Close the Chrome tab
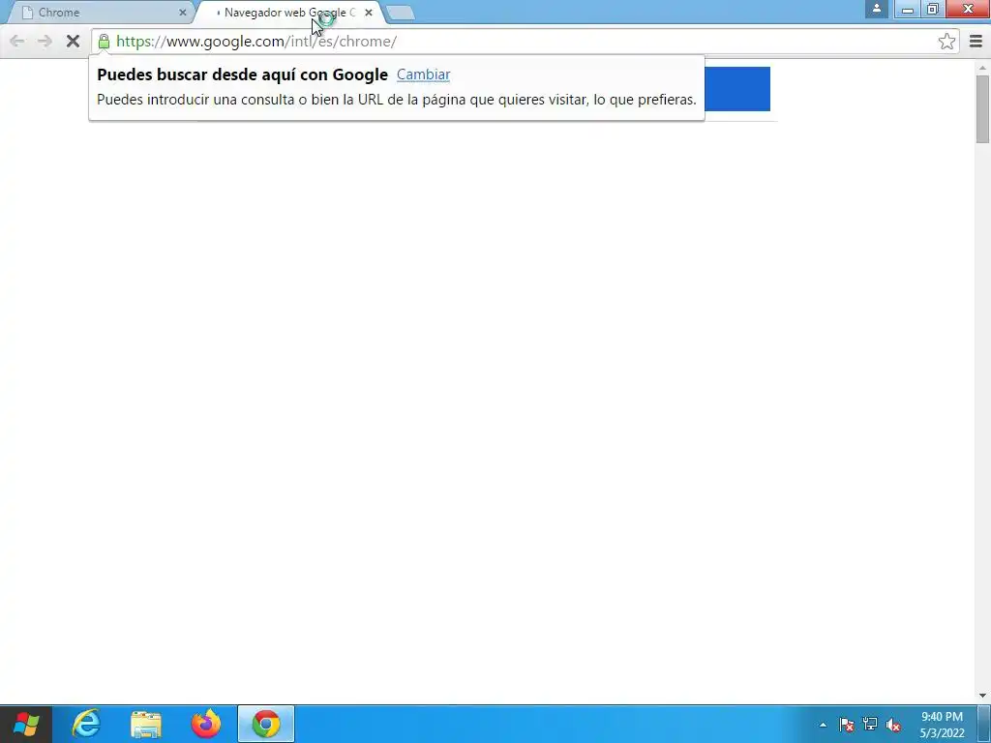The image size is (991, 743). (x=183, y=12)
